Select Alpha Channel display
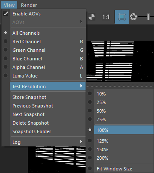The height and width of the screenshot is (173, 154). point(44,67)
